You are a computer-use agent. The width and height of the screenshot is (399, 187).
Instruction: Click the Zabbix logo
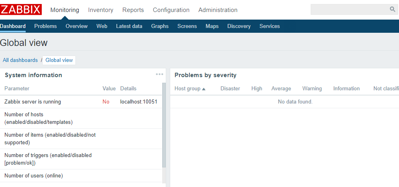click(20, 10)
